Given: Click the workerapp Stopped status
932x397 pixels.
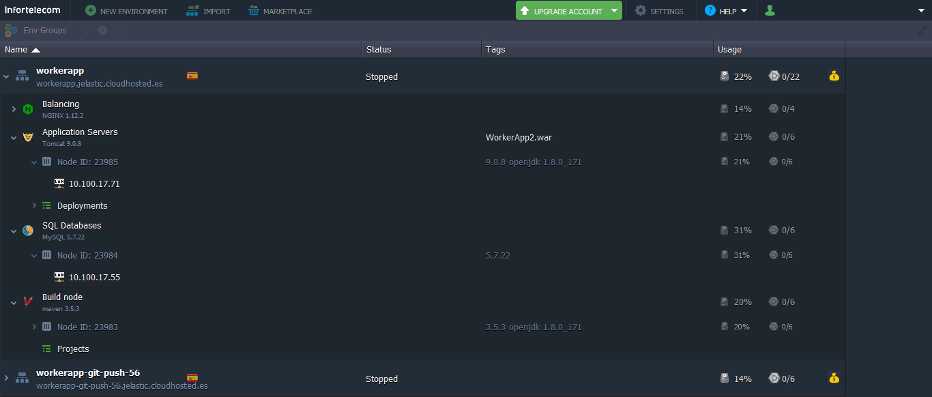Looking at the screenshot, I should (x=381, y=76).
